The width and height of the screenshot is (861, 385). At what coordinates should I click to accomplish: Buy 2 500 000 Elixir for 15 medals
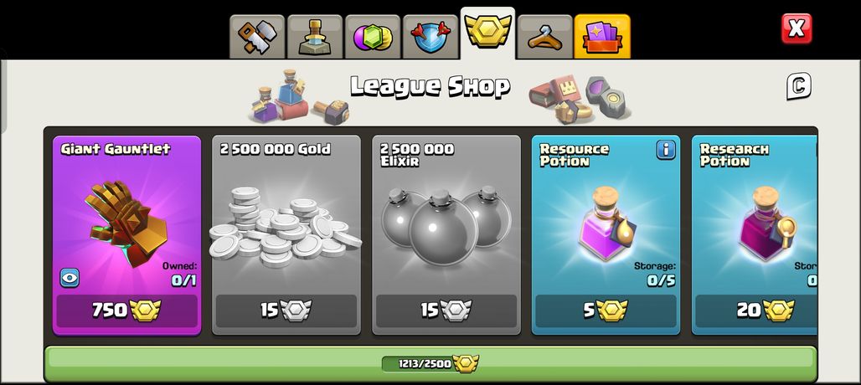pos(446,311)
